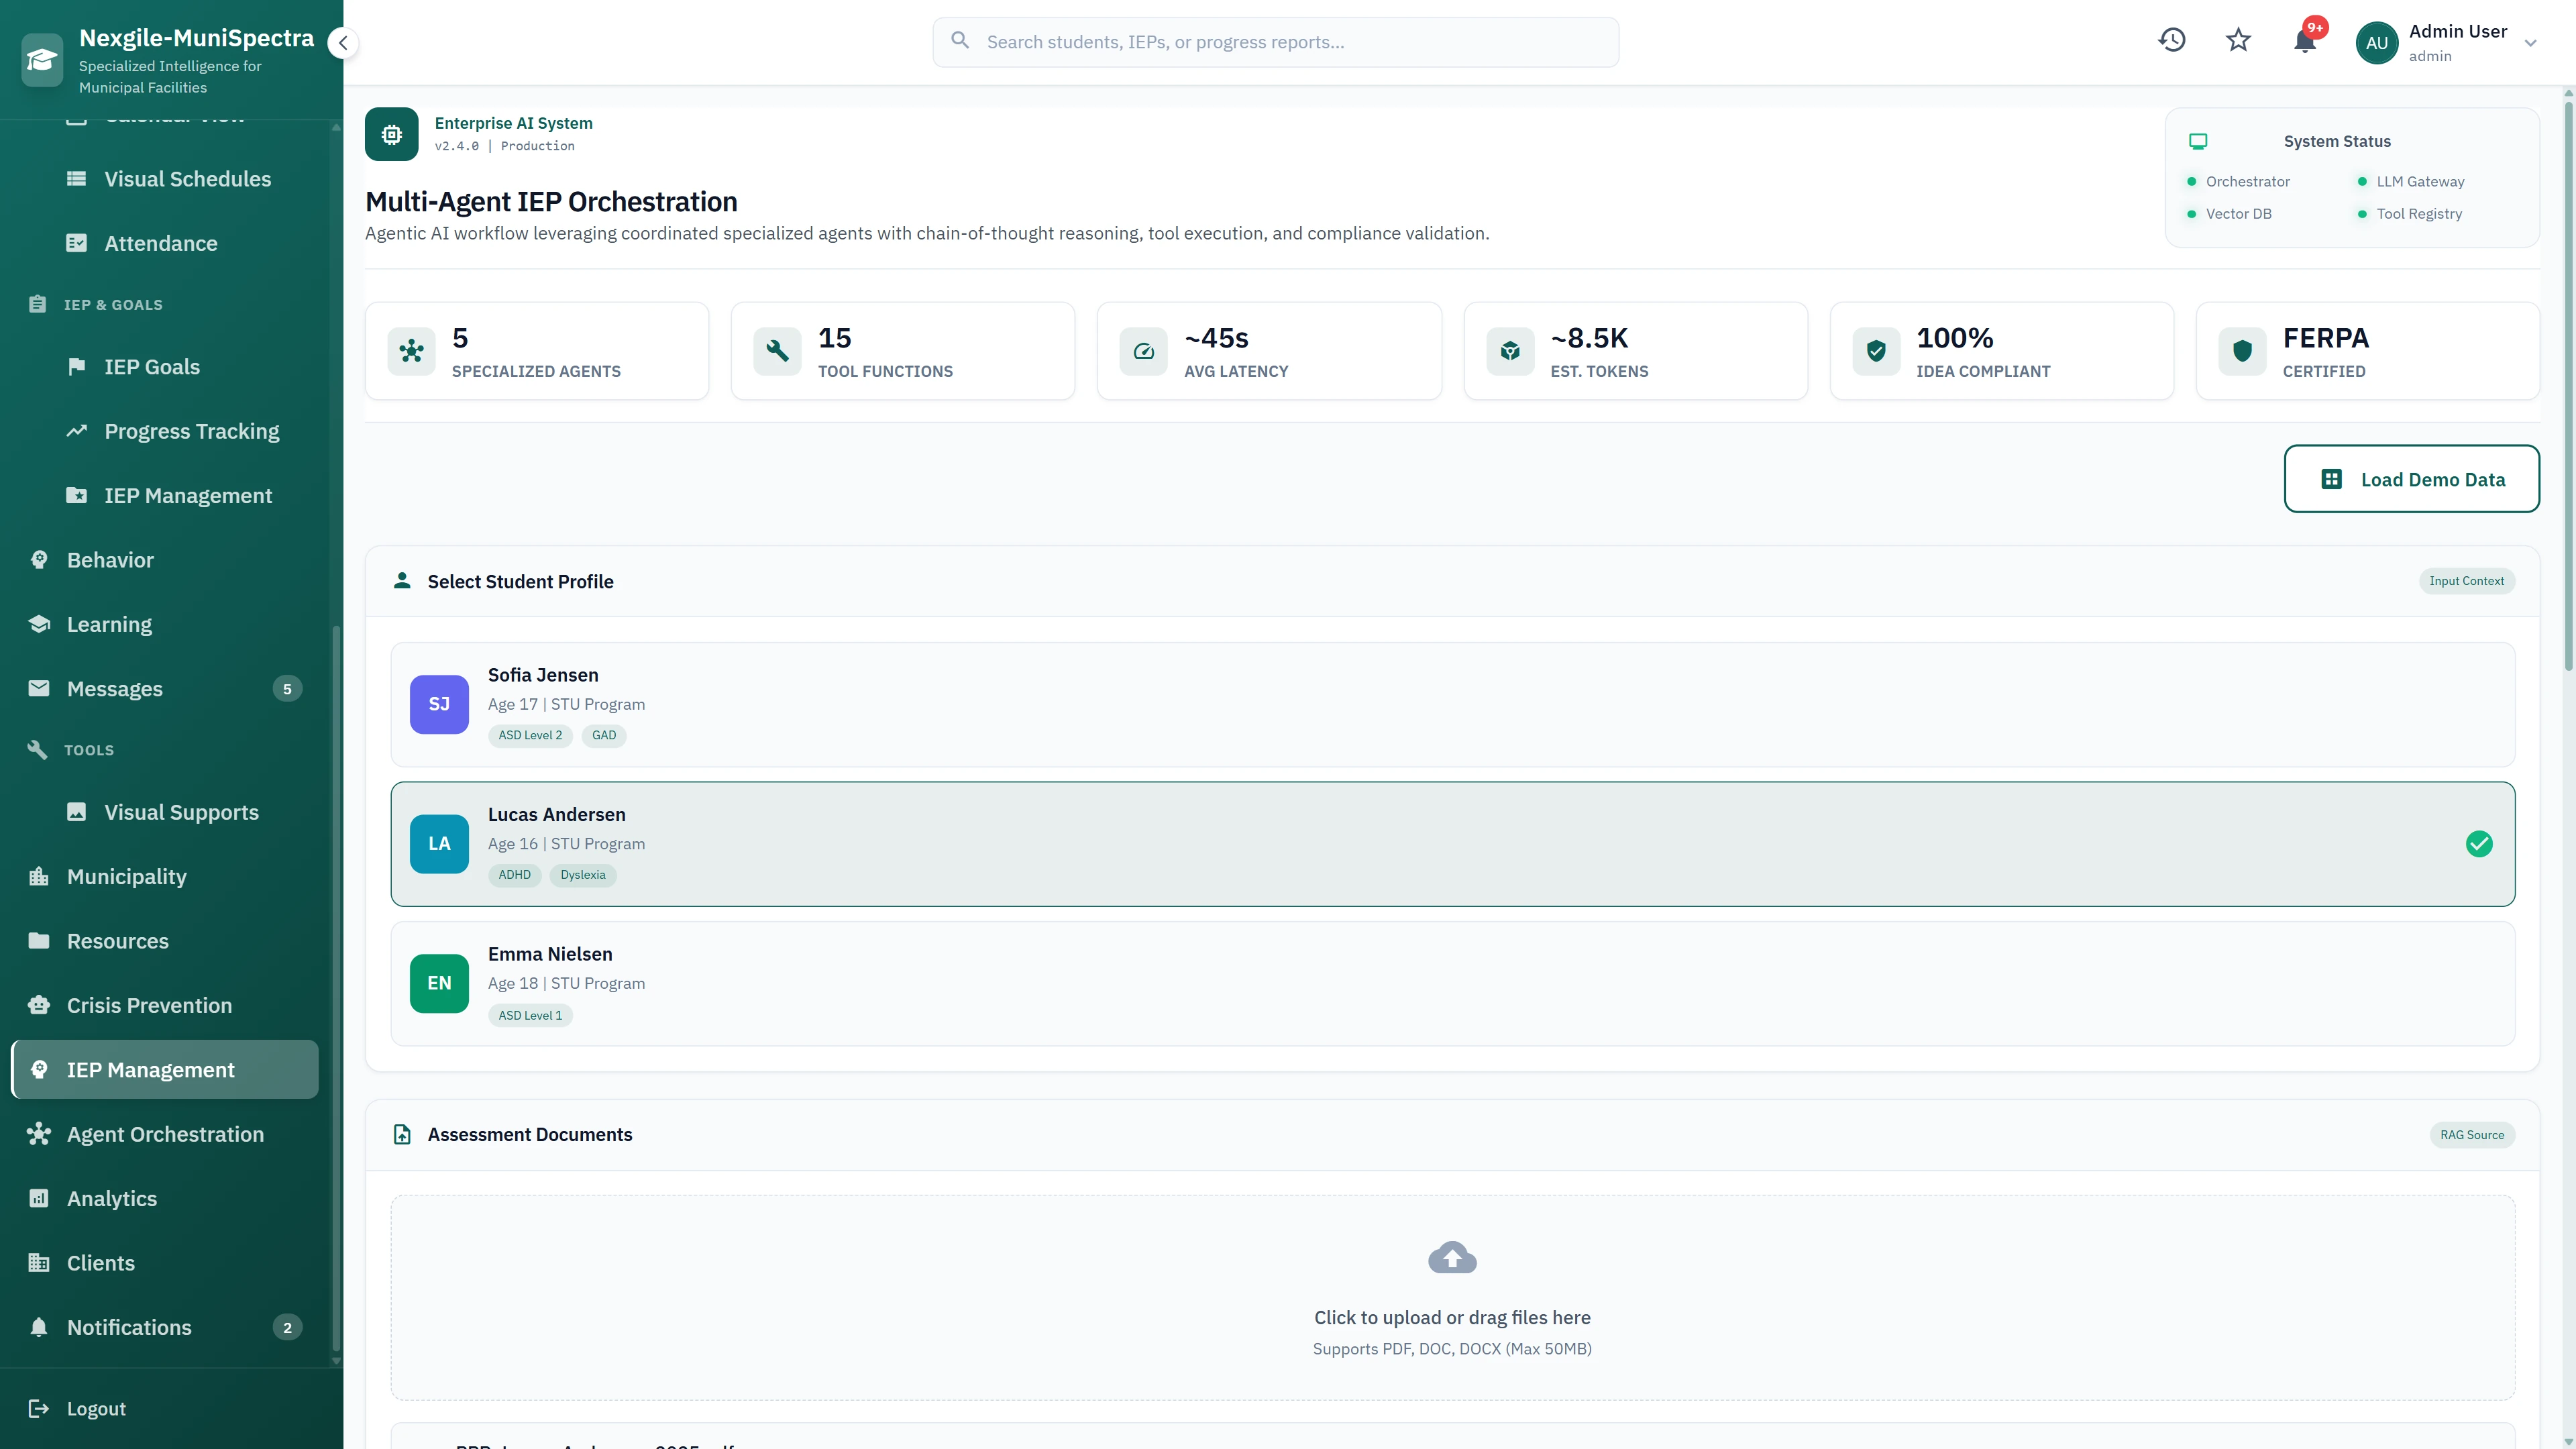Viewport: 2576px width, 1449px height.
Task: Collapse the sidebar with the arrow button
Action: pyautogui.click(x=343, y=42)
